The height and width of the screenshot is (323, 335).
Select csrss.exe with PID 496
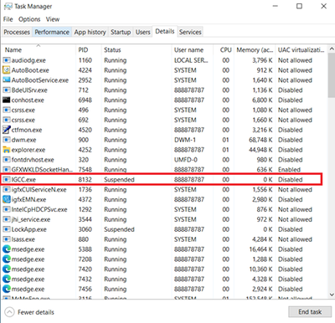164,110
